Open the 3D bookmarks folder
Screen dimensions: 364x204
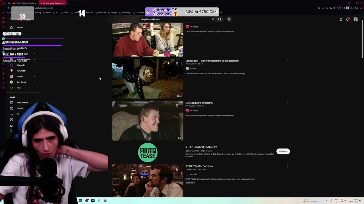56,12
